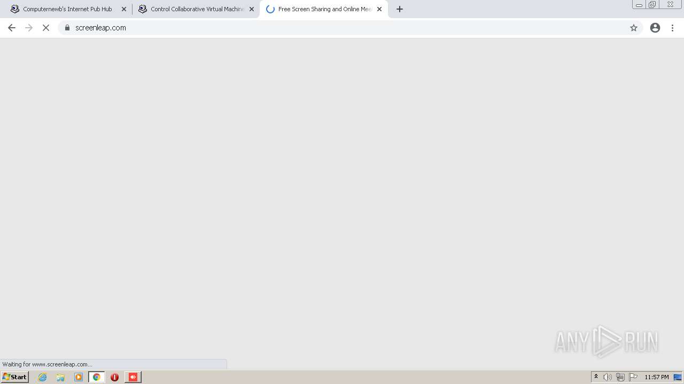The image size is (684, 384).
Task: Click the 11:57 PM clock
Action: [657, 377]
